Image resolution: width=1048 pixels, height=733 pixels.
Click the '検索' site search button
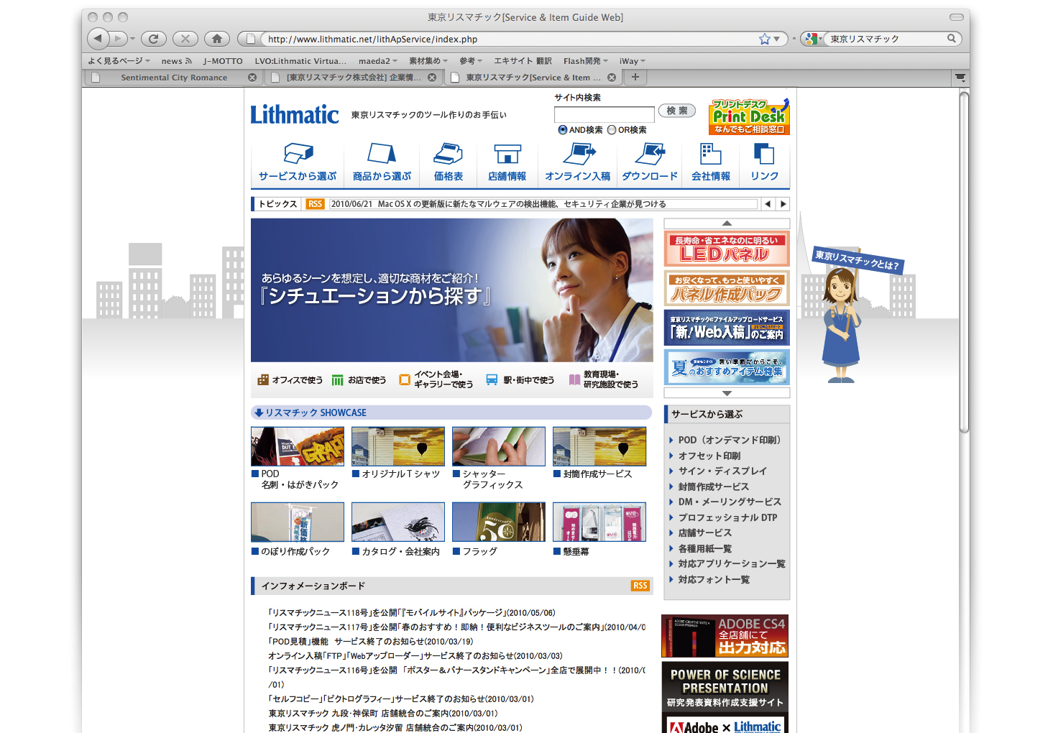[676, 111]
